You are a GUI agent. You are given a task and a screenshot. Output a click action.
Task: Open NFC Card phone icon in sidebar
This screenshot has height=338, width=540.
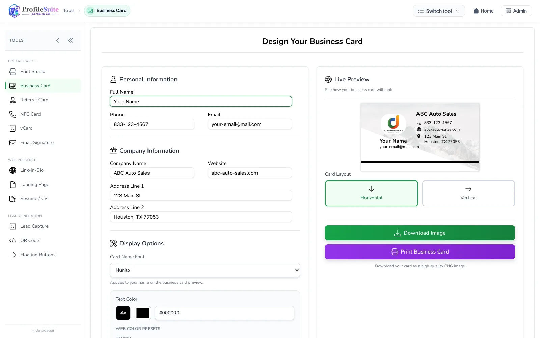[13, 114]
